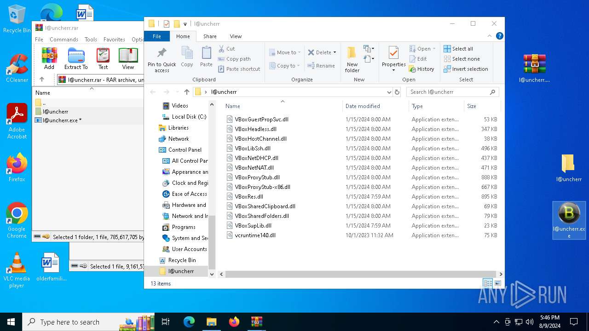Expand the address bar history dropdown
The height and width of the screenshot is (331, 589).
[x=389, y=92]
